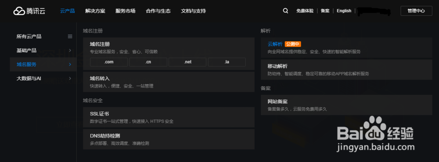The width and height of the screenshot is (439, 162).
Task: Choose the .la domain button
Action: 227,62
